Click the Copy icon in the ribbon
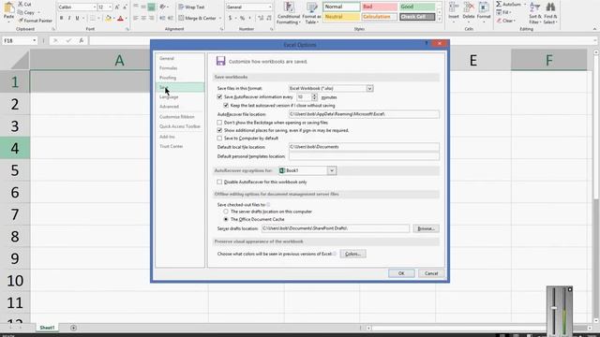 21,12
